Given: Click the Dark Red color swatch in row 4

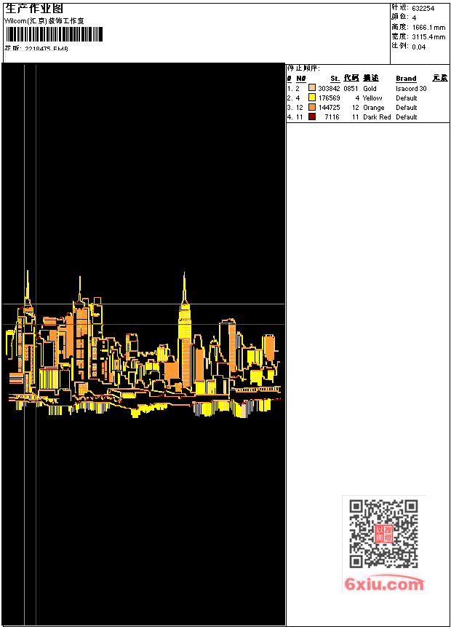Looking at the screenshot, I should coord(312,117).
